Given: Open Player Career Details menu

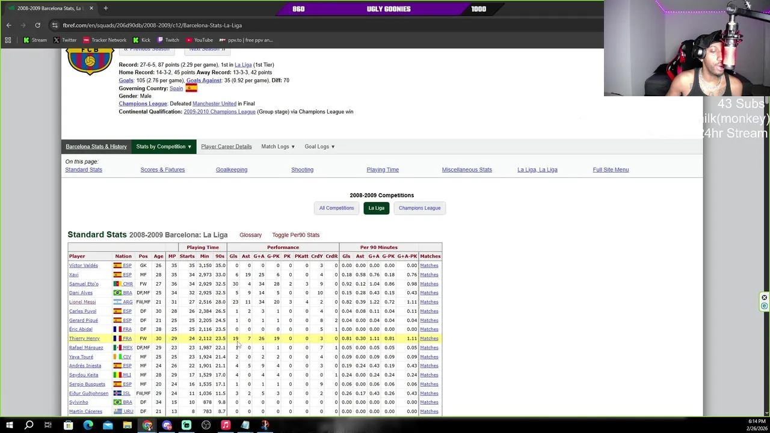Looking at the screenshot, I should click(x=226, y=147).
